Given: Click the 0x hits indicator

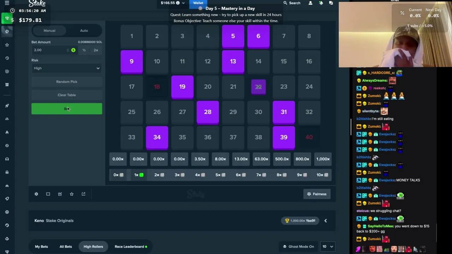Looking at the screenshot, I should 118,175.
